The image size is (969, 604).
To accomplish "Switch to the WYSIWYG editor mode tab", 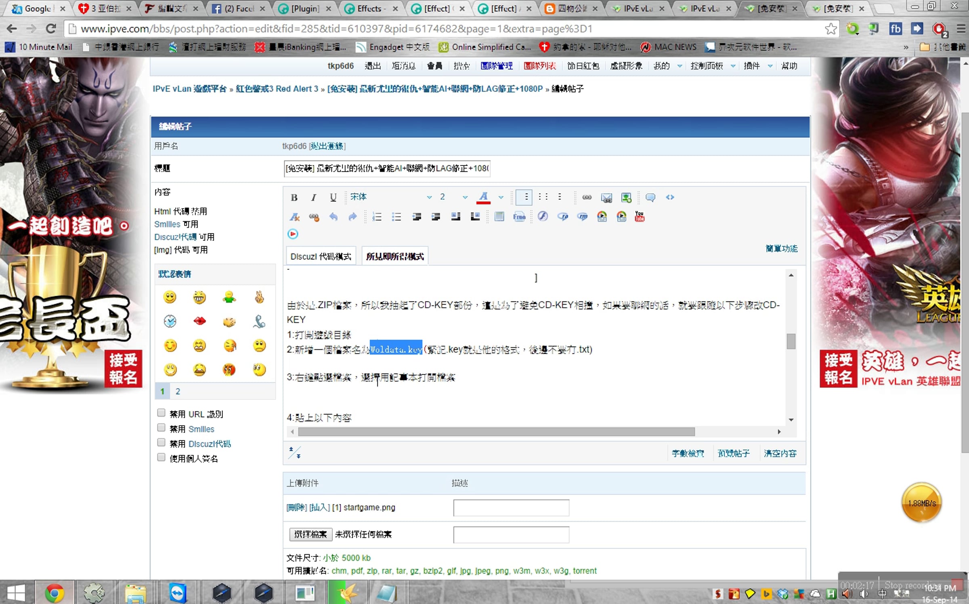I will pyautogui.click(x=395, y=256).
